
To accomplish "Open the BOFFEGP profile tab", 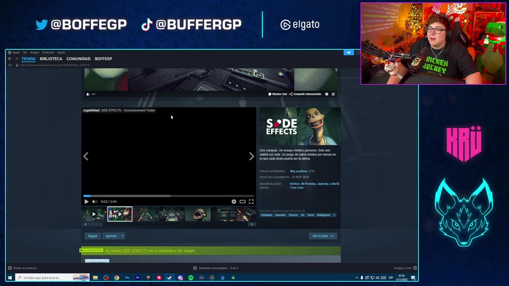I will pos(103,59).
